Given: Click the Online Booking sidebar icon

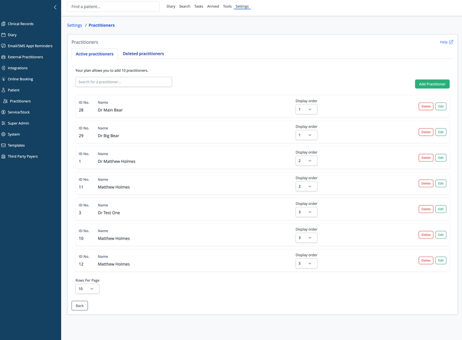Looking at the screenshot, I should 4,79.
